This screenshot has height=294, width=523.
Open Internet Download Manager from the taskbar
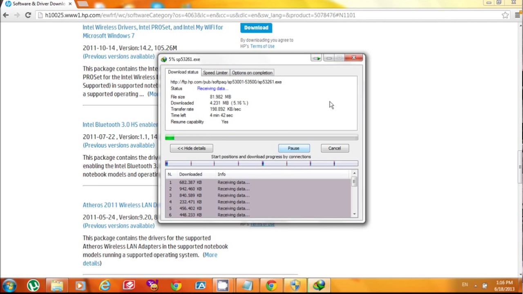319,285
